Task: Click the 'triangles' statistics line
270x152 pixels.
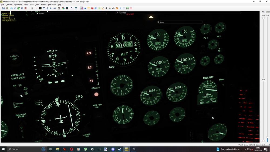Action: click(8, 15)
